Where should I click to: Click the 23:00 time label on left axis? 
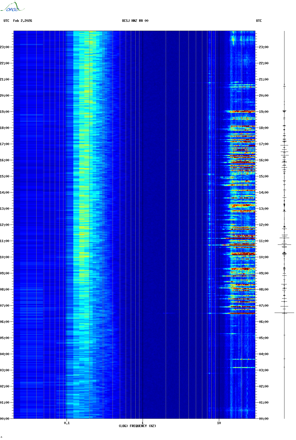click(5, 47)
